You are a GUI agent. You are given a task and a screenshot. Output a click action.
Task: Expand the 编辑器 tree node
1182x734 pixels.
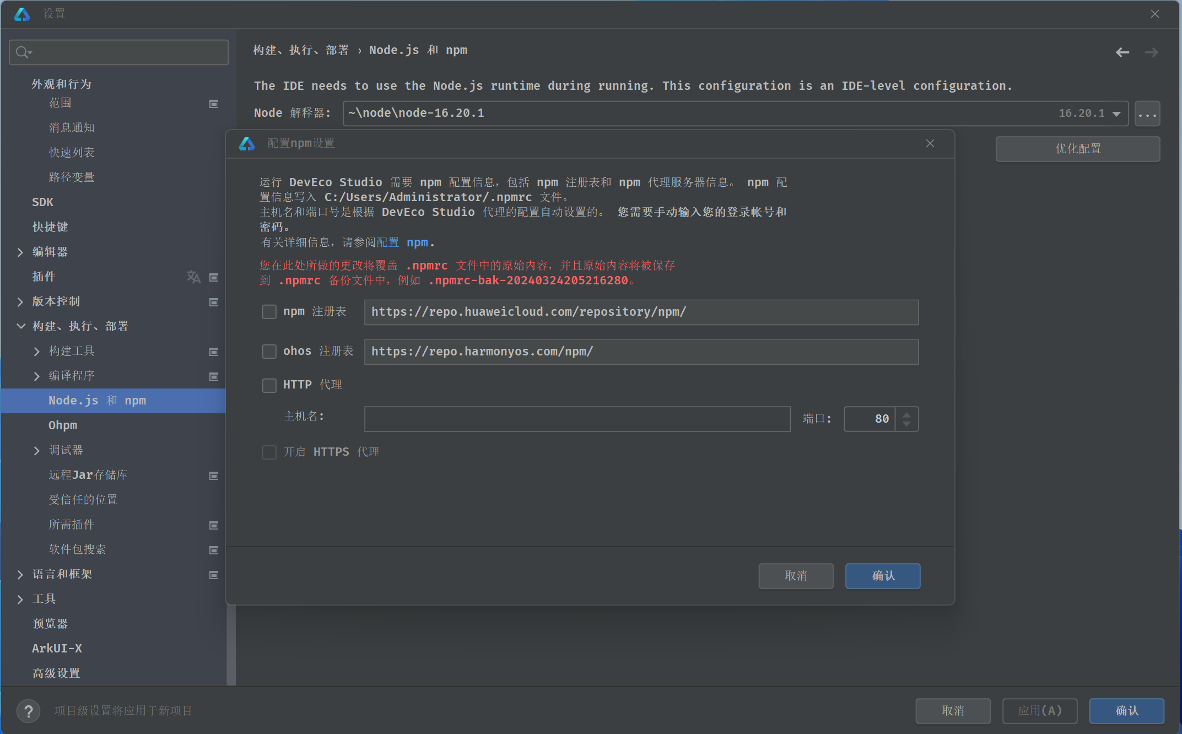pos(20,252)
